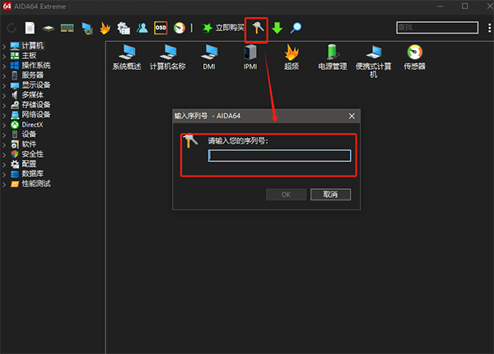This screenshot has width=494, height=354.
Task: Click the Refresh toolbar icon
Action: [x=12, y=28]
